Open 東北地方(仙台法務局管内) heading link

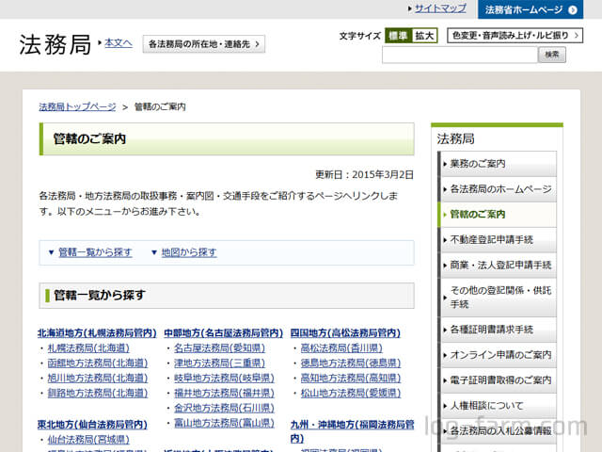[92, 425]
